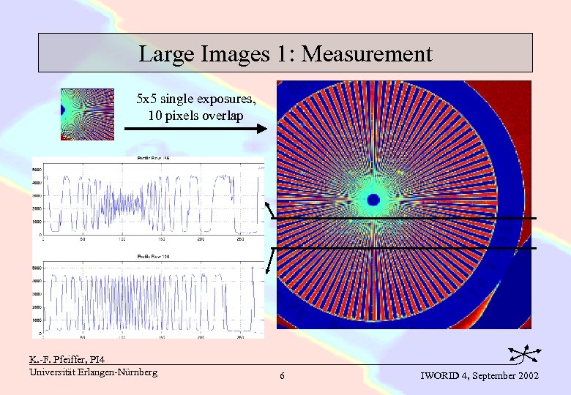Screen dimensions: 571x395
Task: Click the thick black right-pointing arrow
Action: click(x=196, y=129)
